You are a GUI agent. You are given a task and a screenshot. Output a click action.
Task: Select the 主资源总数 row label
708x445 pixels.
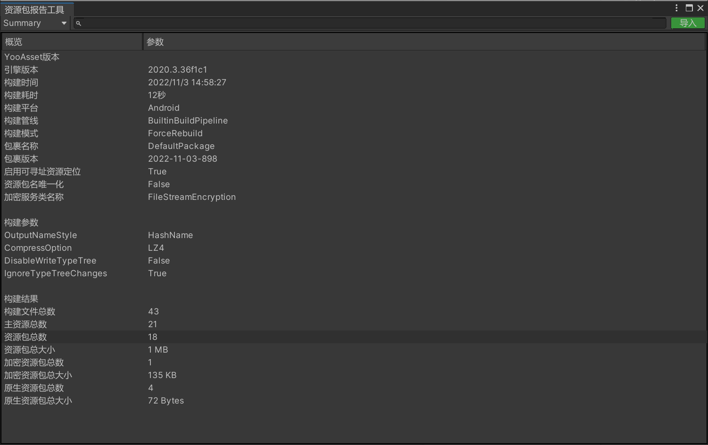click(25, 324)
